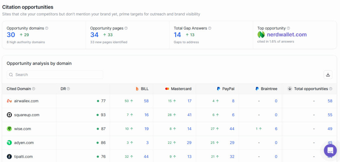Open the tipalti.com domain row
The height and width of the screenshot is (162, 340).
coord(24,157)
